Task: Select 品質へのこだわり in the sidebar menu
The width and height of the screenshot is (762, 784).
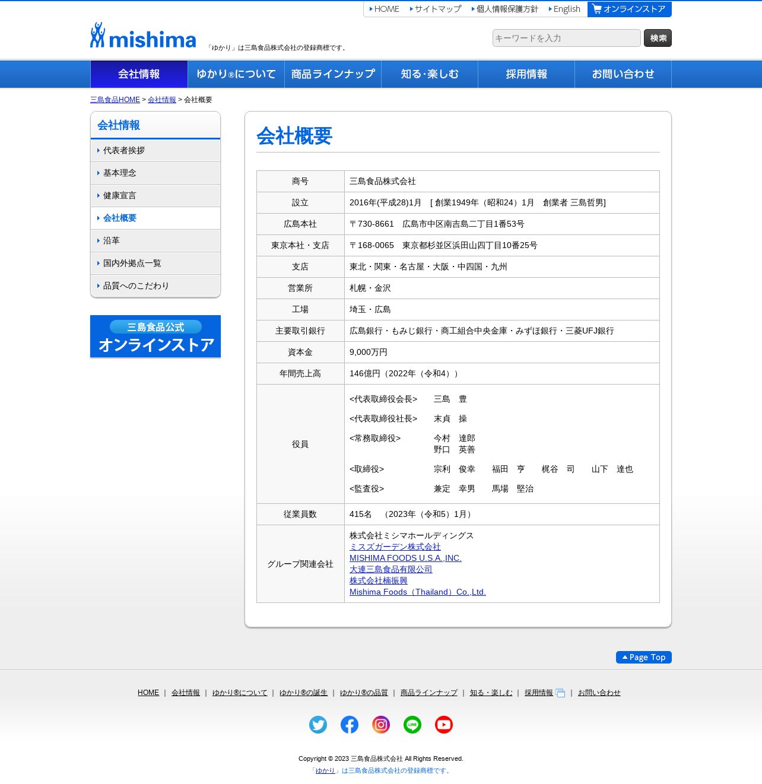Action: (155, 286)
